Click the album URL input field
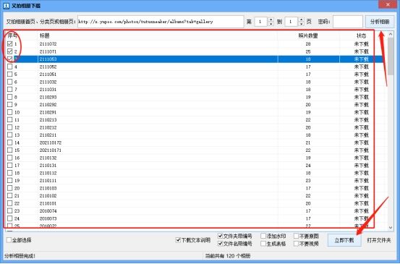Image resolution: width=400 pixels, height=264 pixels. (161, 22)
